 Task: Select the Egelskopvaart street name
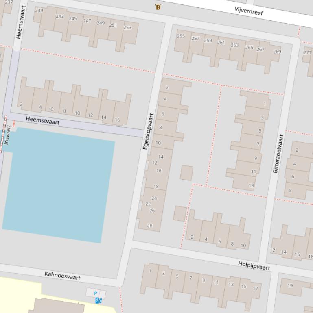point(148,131)
